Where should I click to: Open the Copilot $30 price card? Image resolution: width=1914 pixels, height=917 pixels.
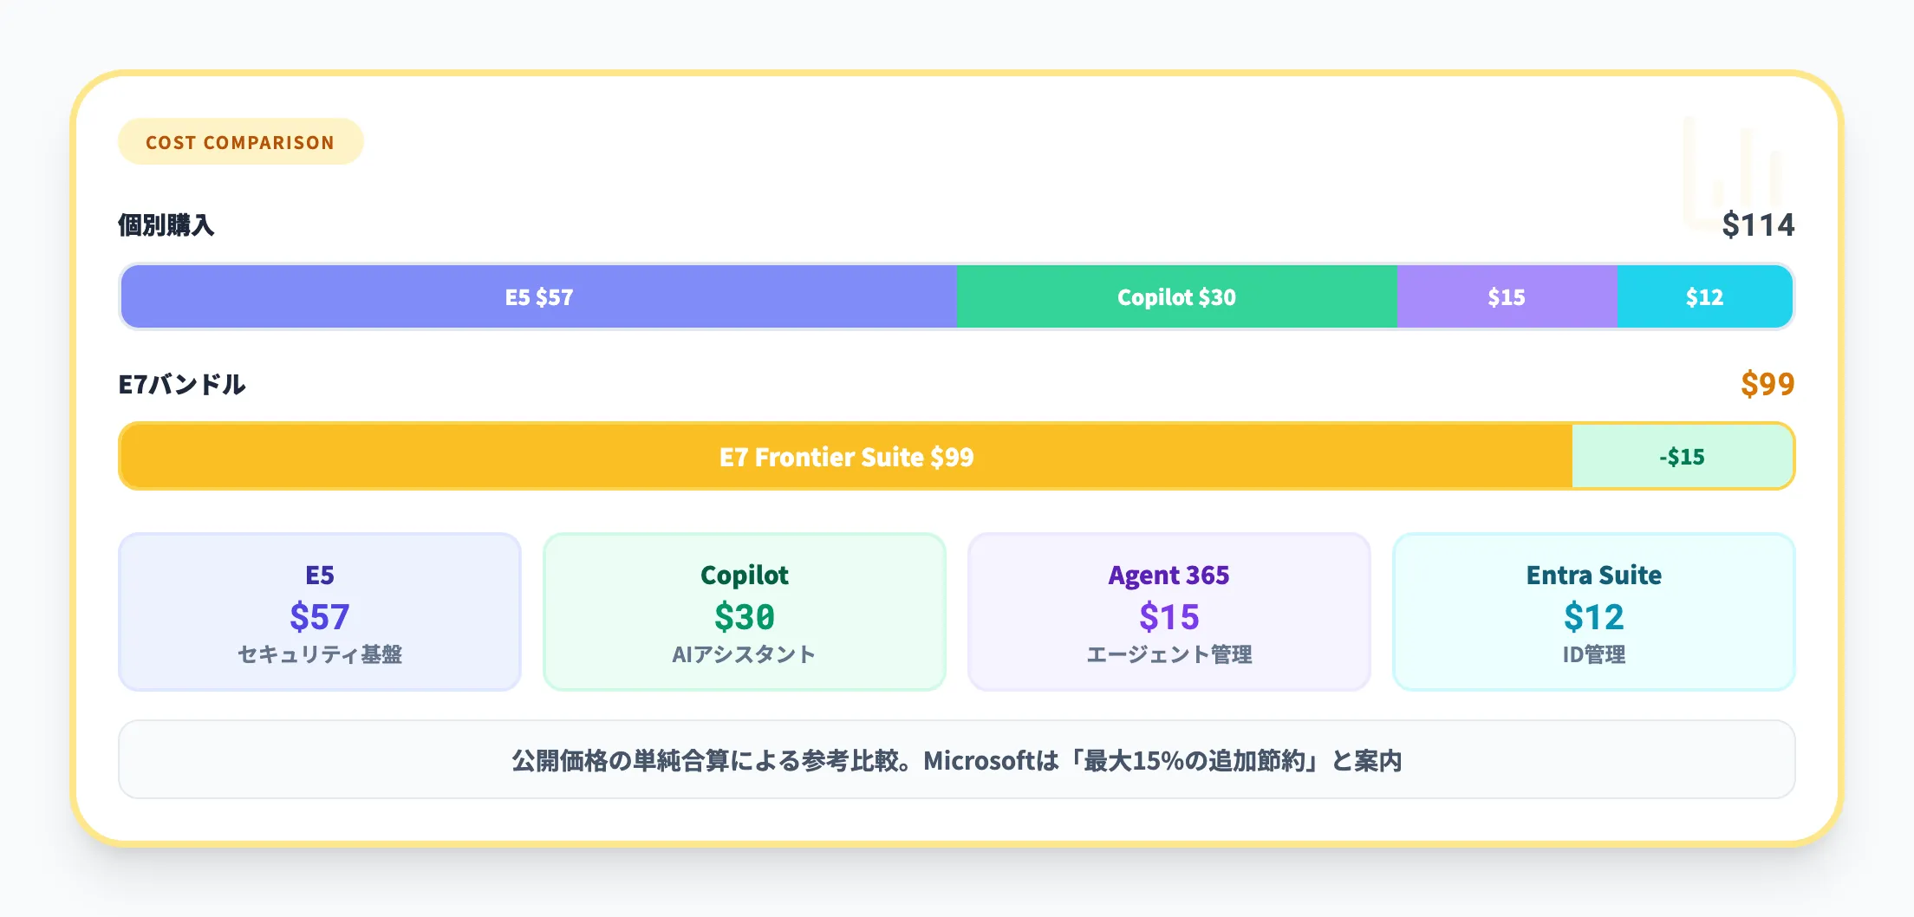(745, 612)
